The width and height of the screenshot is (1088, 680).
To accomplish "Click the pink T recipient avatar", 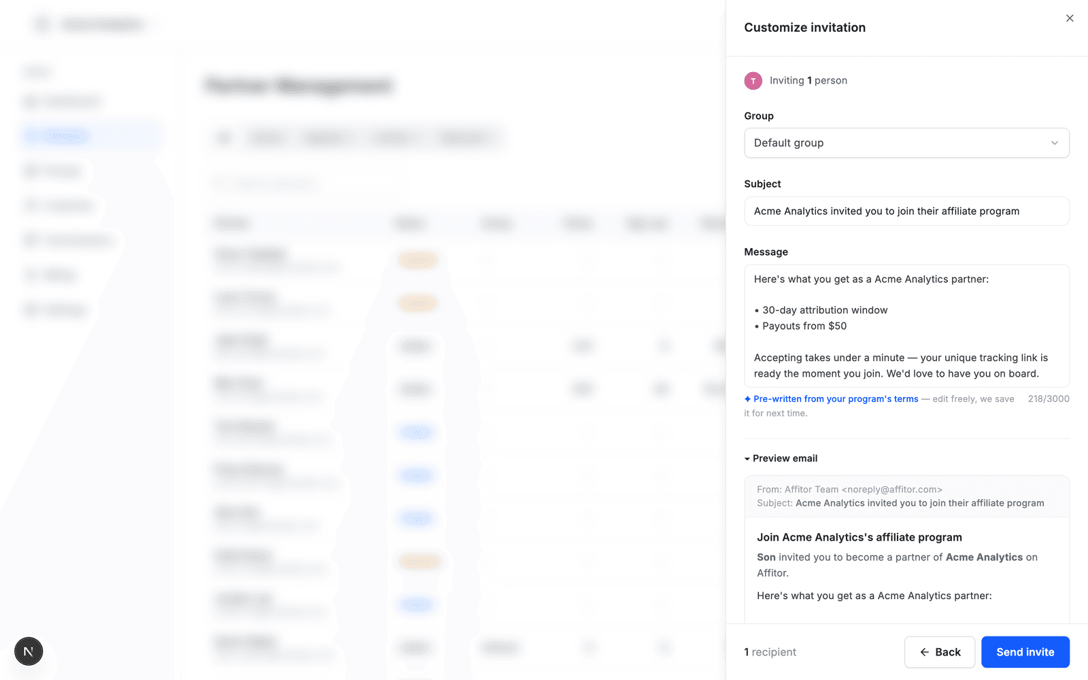I will 753,81.
